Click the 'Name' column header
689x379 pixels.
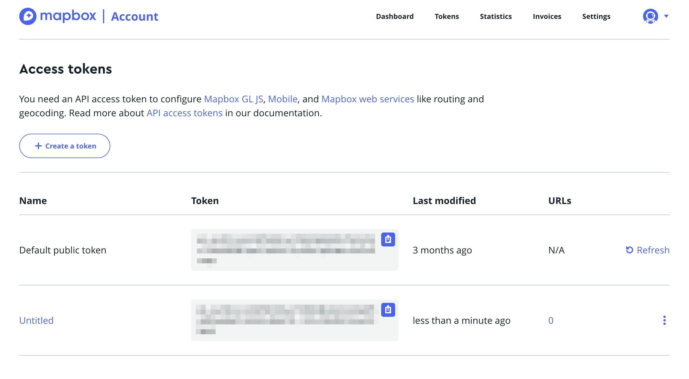(x=33, y=201)
